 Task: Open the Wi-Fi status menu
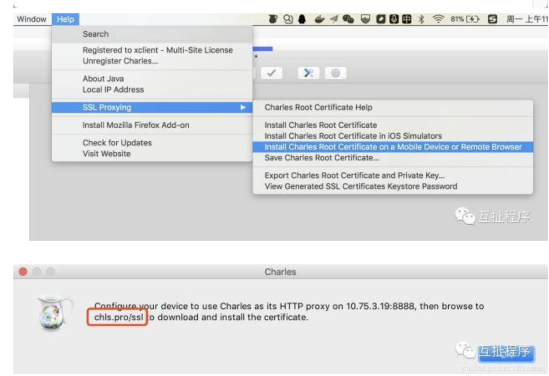[x=438, y=19]
